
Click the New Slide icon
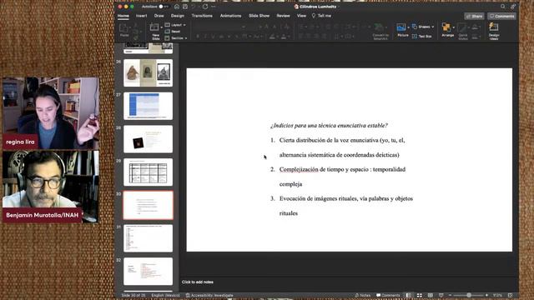pyautogui.click(x=154, y=27)
